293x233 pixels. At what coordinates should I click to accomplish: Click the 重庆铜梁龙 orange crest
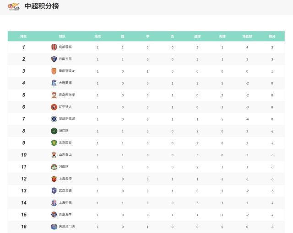tap(54, 71)
